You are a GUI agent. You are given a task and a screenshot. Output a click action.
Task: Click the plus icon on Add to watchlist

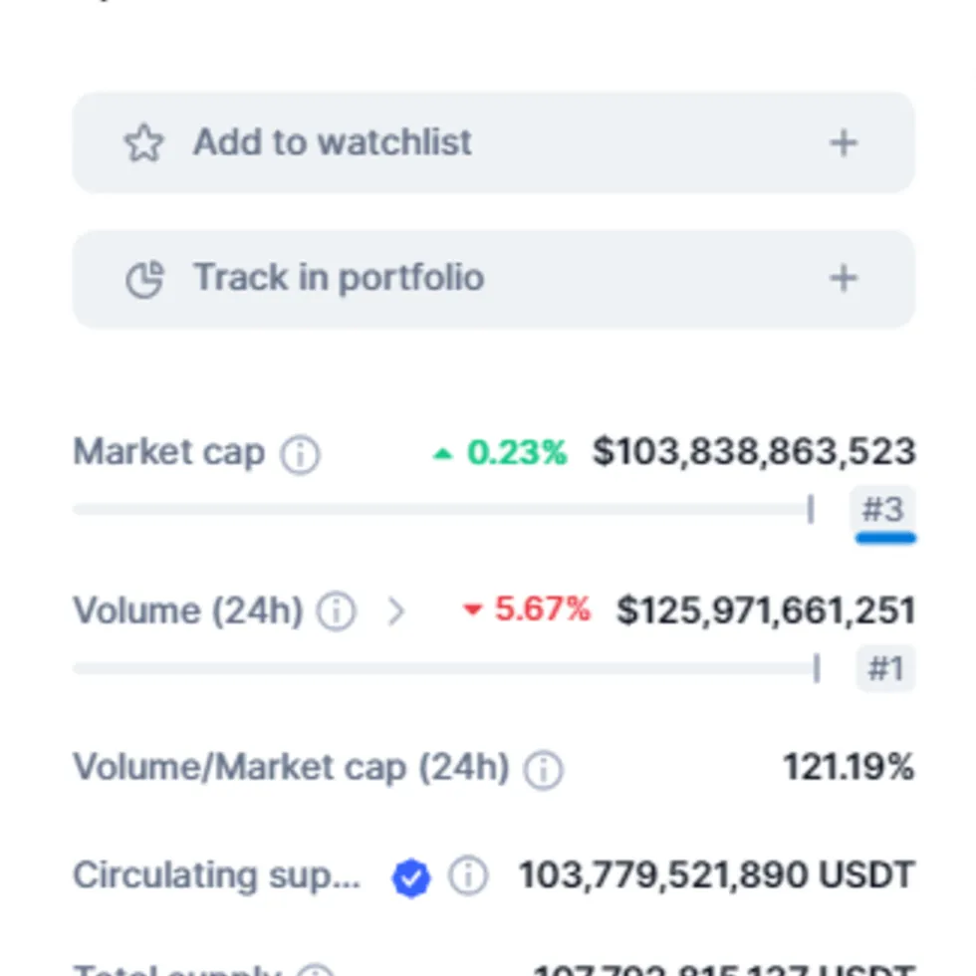click(844, 143)
